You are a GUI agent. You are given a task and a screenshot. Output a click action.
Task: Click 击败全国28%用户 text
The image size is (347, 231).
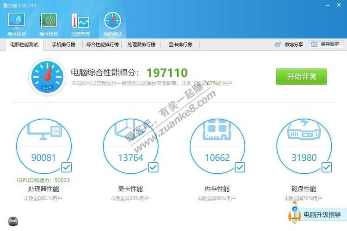pyautogui.click(x=130, y=198)
